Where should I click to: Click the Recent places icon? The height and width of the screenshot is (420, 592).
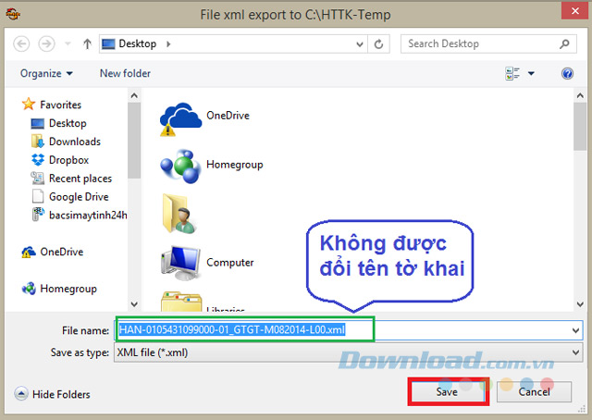point(37,178)
